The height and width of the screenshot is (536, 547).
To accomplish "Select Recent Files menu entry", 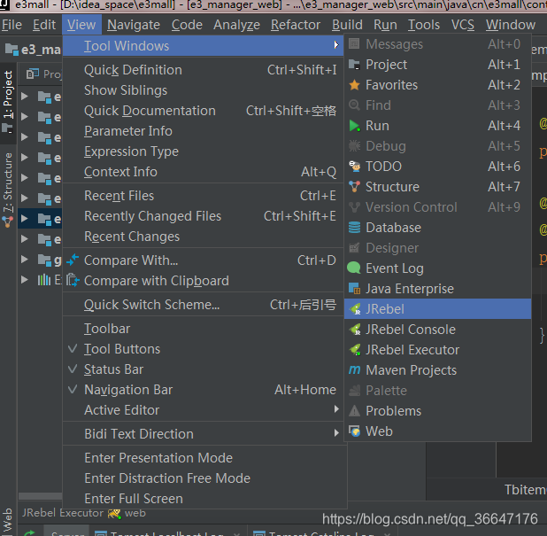I will point(203,196).
